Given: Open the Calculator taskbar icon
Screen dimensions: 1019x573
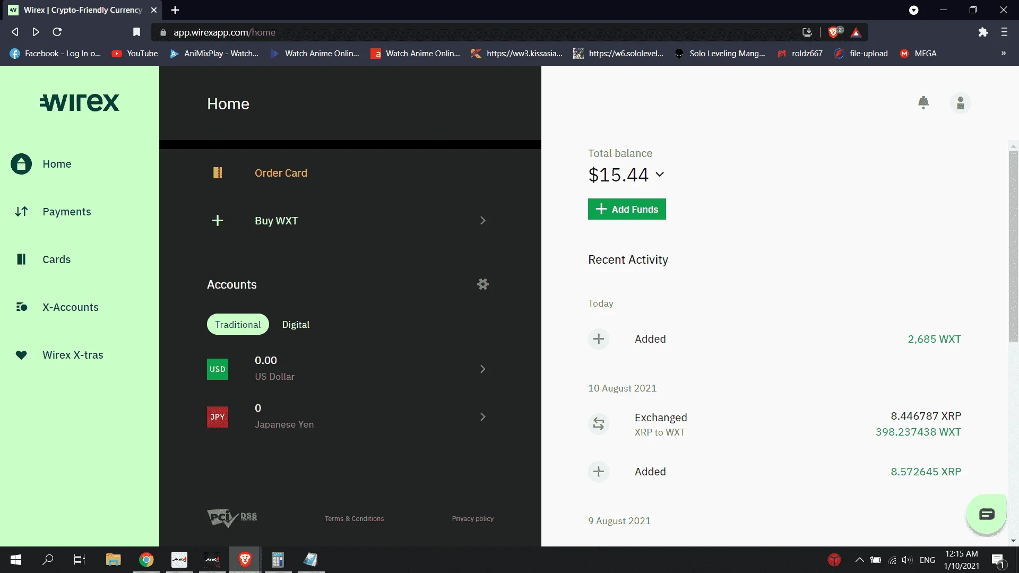Looking at the screenshot, I should [x=278, y=560].
